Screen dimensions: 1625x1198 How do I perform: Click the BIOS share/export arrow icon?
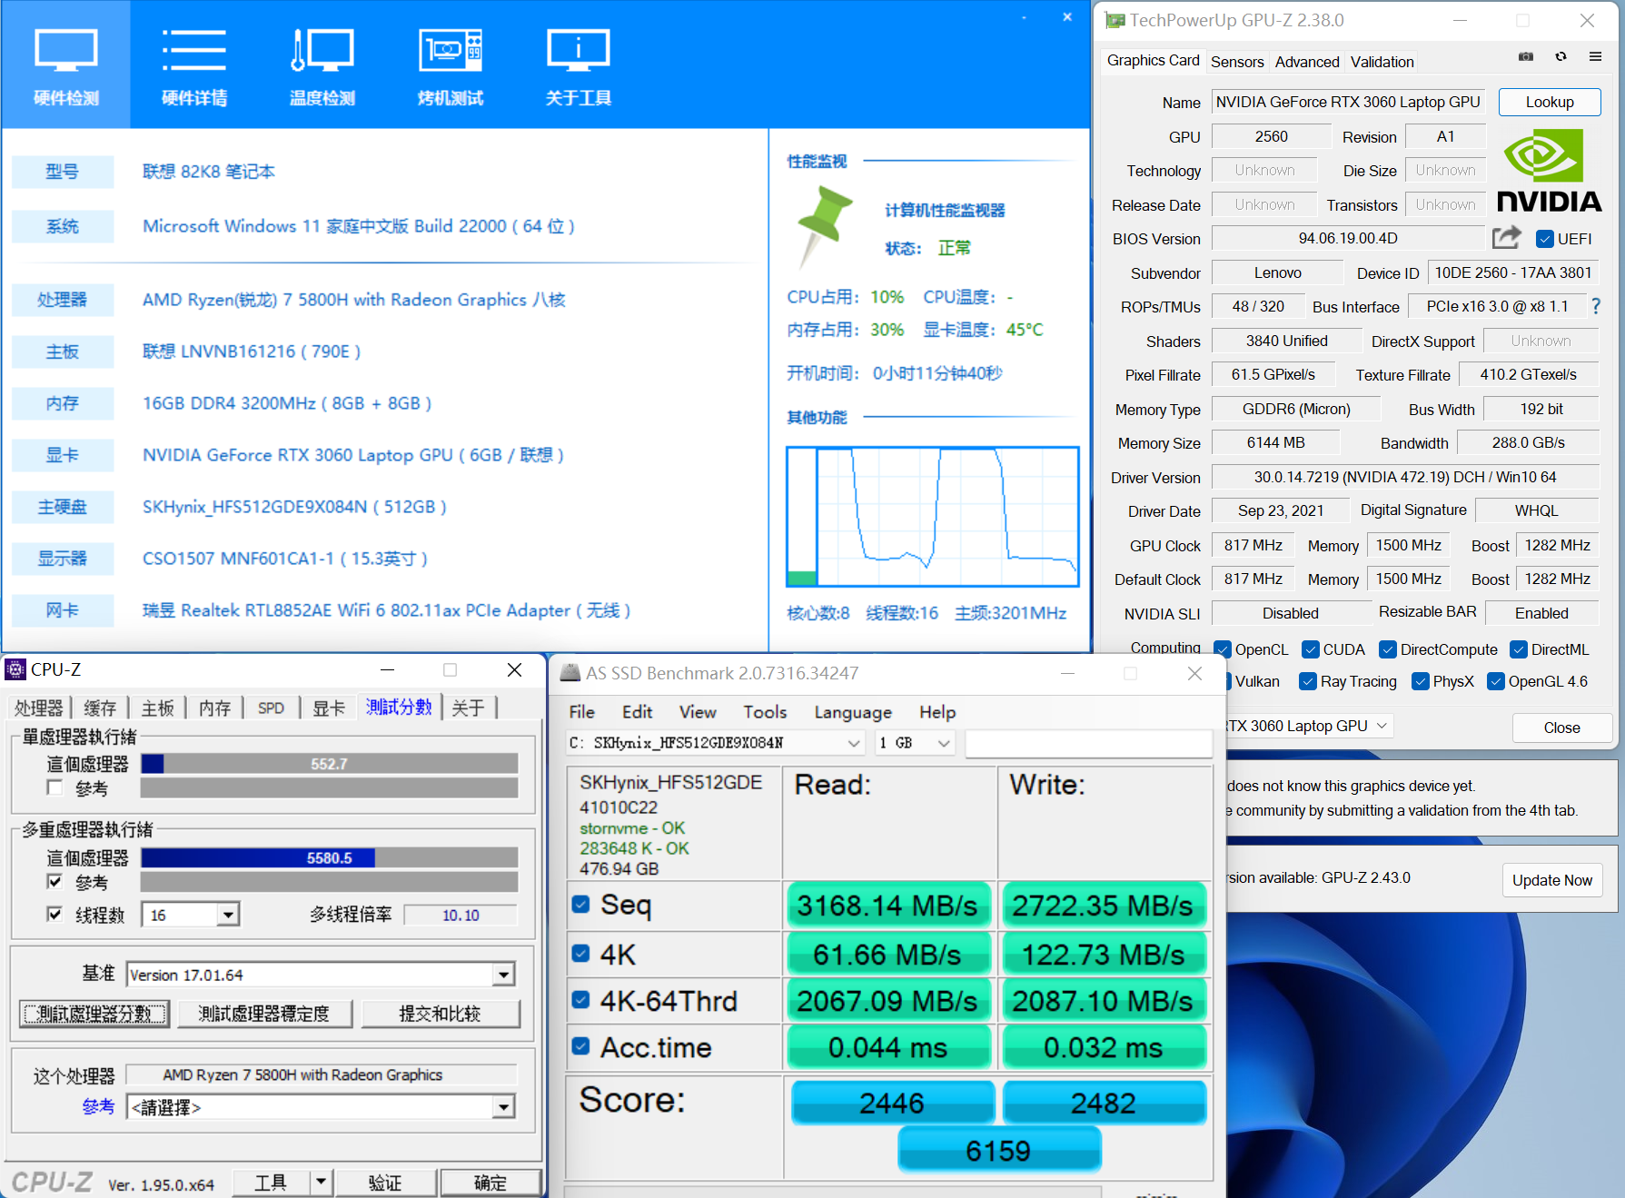coord(1507,238)
